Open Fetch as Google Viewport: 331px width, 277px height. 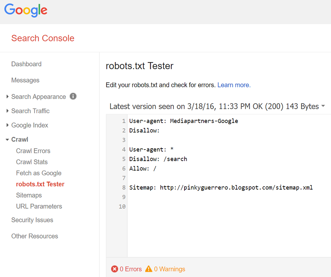point(38,173)
